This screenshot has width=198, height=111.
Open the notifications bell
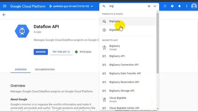tap(179, 6)
